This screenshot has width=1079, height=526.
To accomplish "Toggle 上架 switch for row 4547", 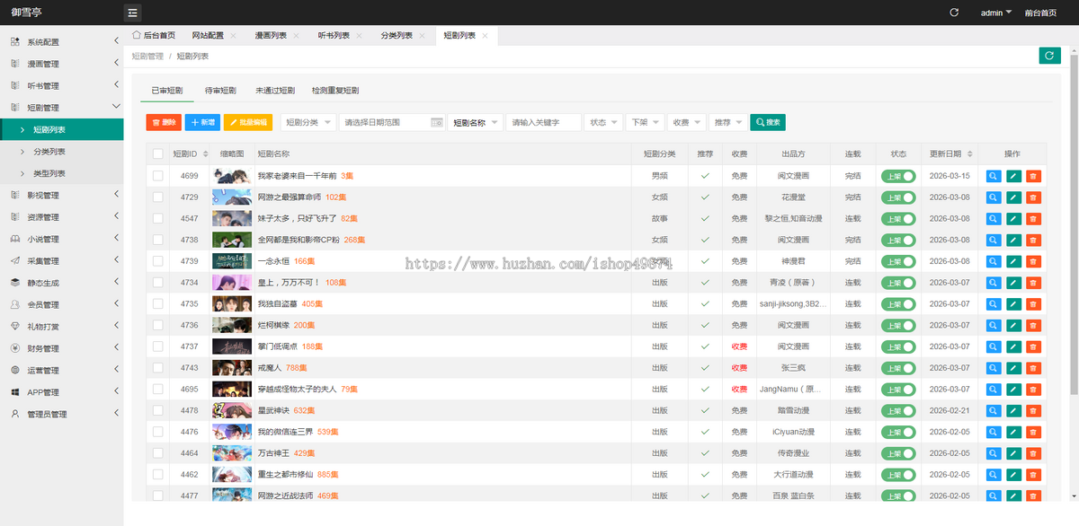I will click(898, 218).
